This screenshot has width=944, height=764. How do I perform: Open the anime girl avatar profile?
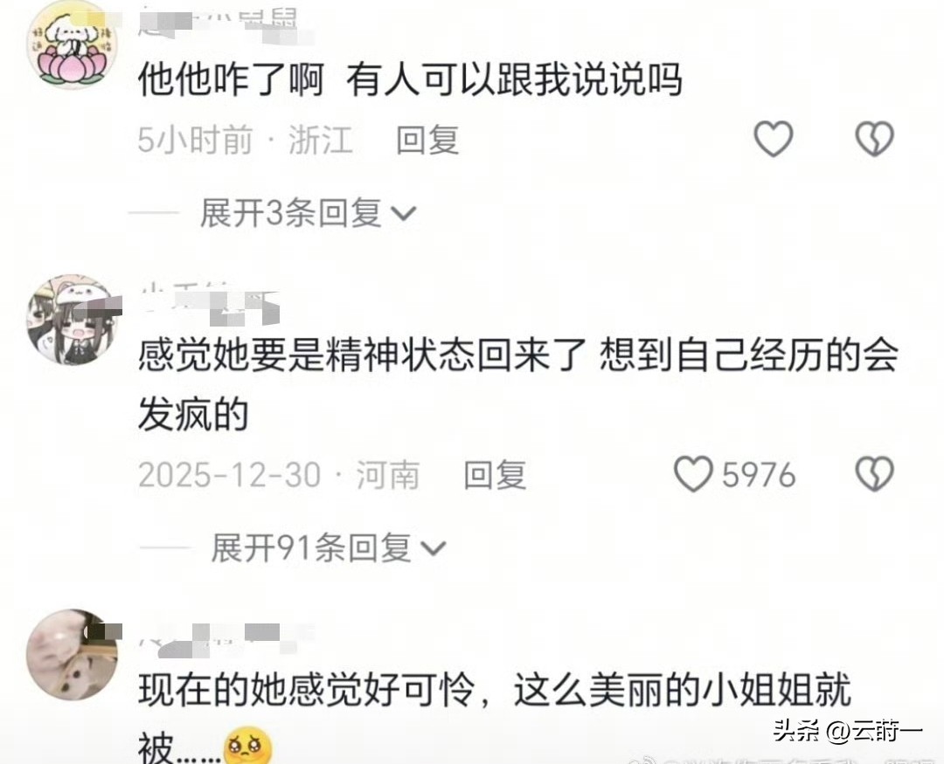(x=73, y=320)
